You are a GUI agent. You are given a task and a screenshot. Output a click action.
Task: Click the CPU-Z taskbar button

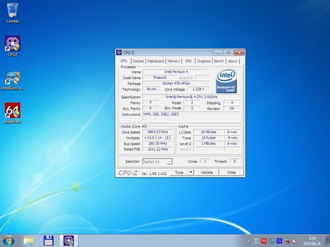tap(69, 241)
